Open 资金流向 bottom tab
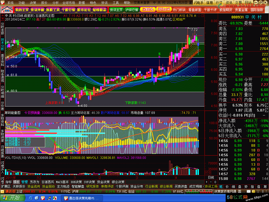269x202 pixels. click(x=34, y=186)
